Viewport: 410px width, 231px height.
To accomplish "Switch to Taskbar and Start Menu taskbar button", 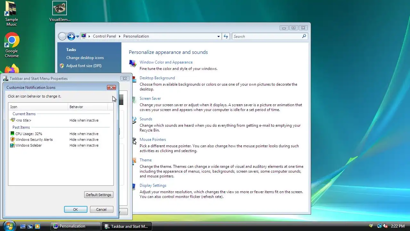I will coord(126,226).
